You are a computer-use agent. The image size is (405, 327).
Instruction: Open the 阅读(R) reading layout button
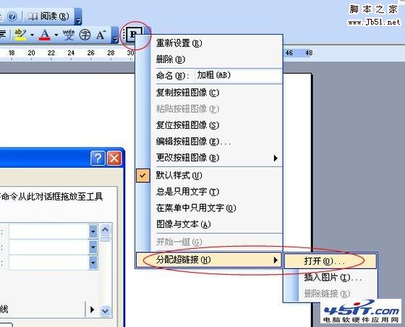click(48, 17)
